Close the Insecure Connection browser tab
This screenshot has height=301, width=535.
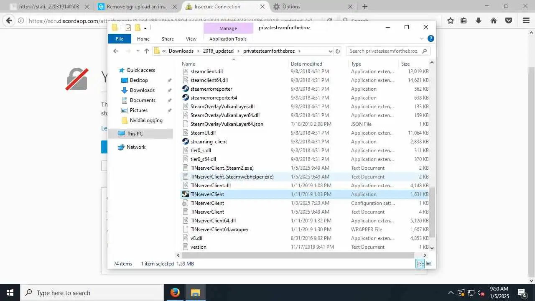click(262, 7)
